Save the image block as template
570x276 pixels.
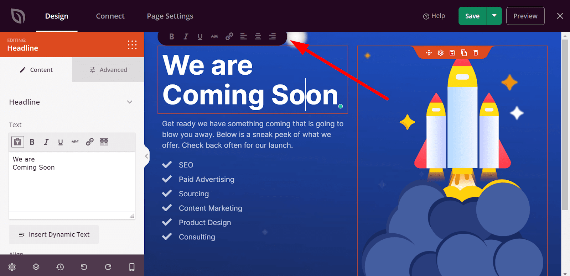tap(452, 53)
